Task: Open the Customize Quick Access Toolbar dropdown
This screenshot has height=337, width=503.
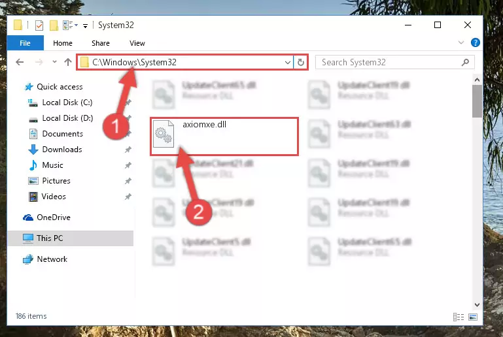Action: click(85, 25)
